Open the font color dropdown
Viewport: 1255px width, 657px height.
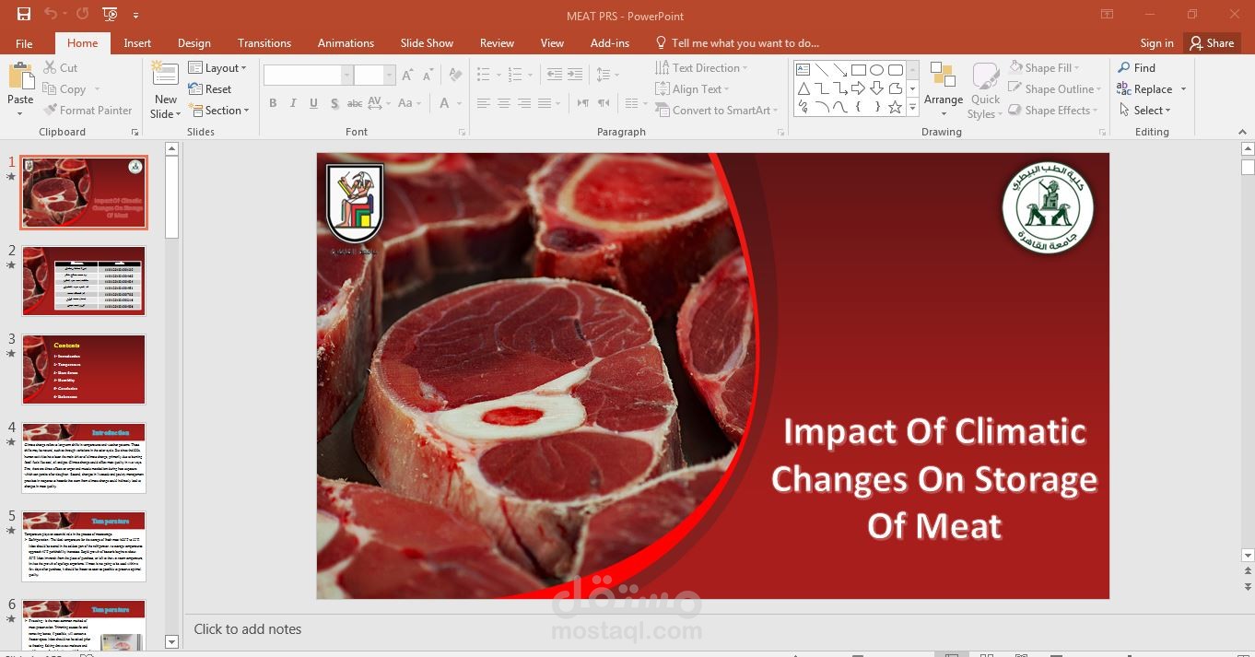[460, 103]
